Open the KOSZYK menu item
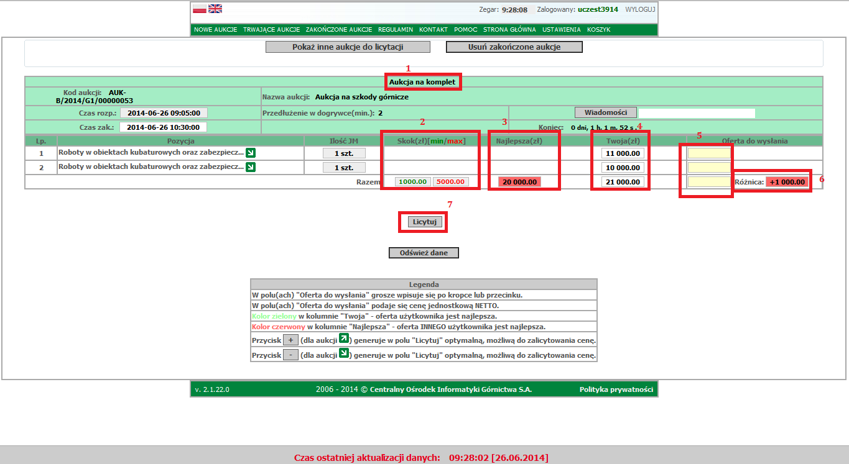This screenshot has height=464, width=849. click(x=599, y=30)
